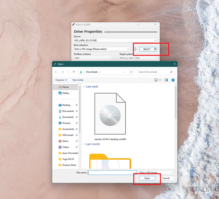Open the Organize menu
Screen dimensions: 219x199
(x=61, y=80)
